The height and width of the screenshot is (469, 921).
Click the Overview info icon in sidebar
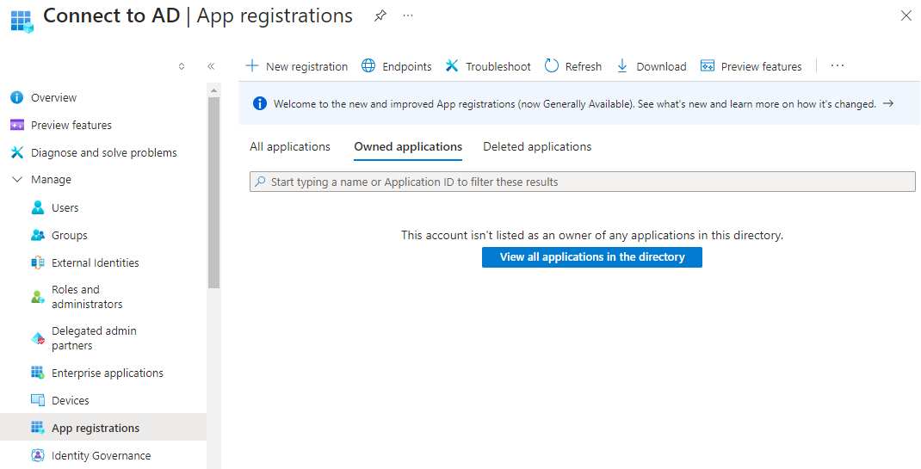coord(17,97)
